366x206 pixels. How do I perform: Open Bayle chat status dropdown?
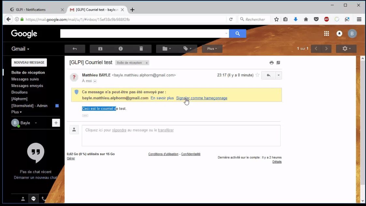tap(36, 123)
